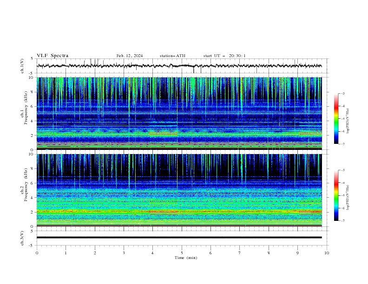Click the time axis tick label "3"

click(124, 253)
